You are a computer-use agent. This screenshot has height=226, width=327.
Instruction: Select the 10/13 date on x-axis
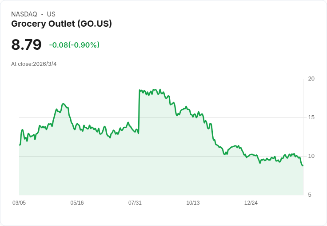coord(193,203)
